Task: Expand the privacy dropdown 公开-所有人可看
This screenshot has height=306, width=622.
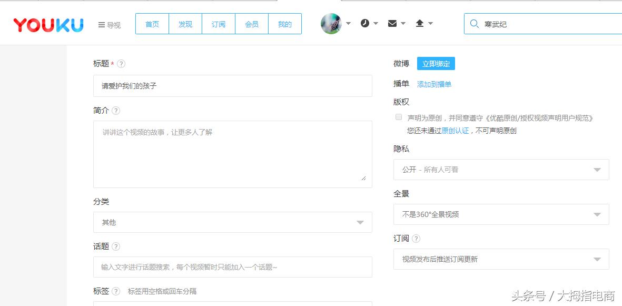Action: pos(501,170)
